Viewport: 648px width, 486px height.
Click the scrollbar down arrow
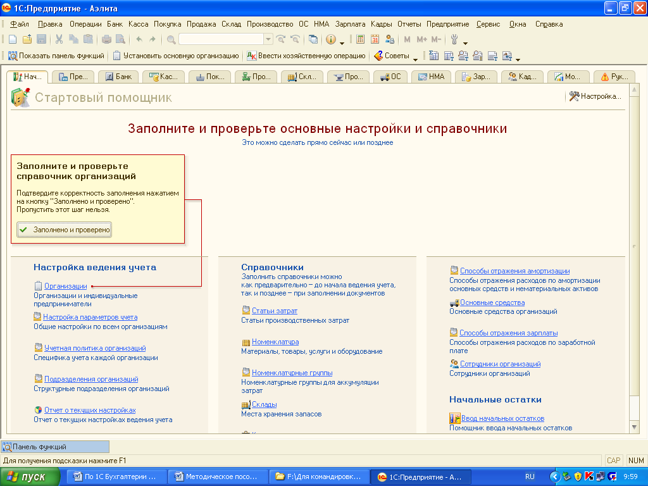(x=634, y=427)
